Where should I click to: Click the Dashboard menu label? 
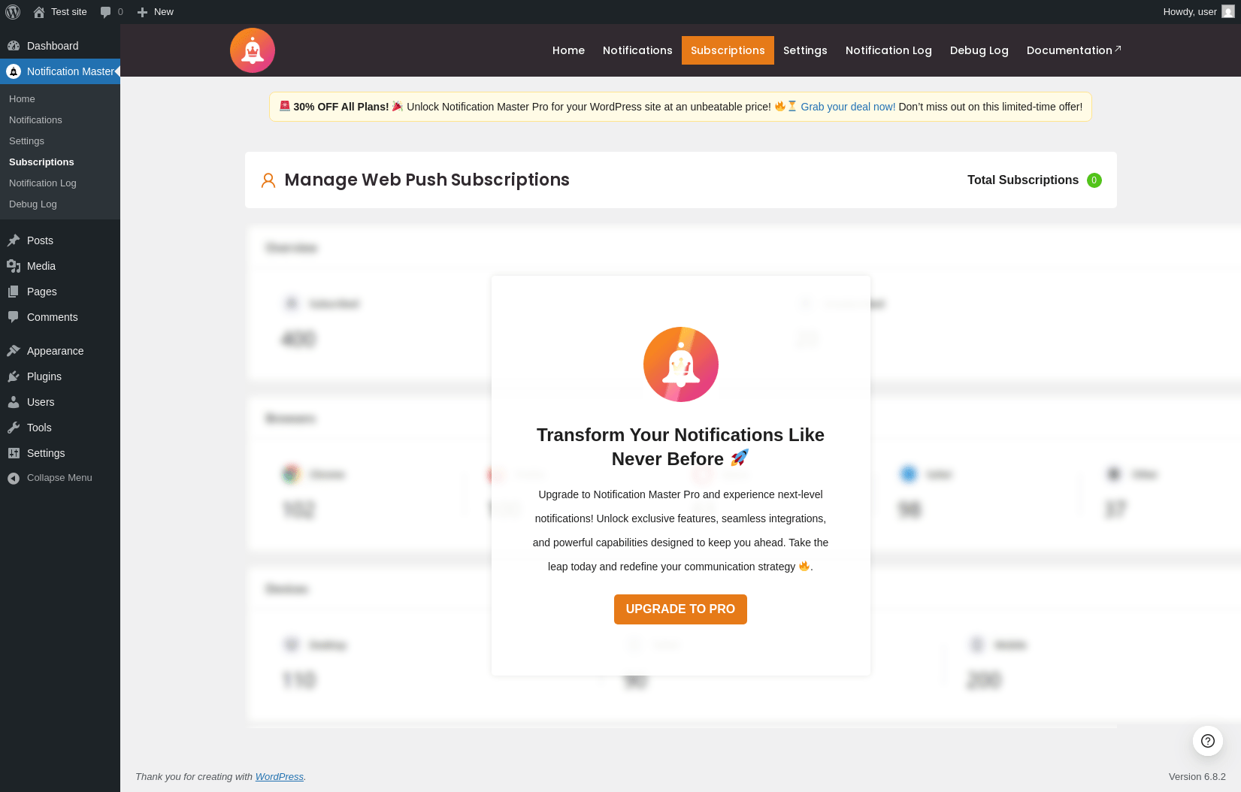coord(53,46)
